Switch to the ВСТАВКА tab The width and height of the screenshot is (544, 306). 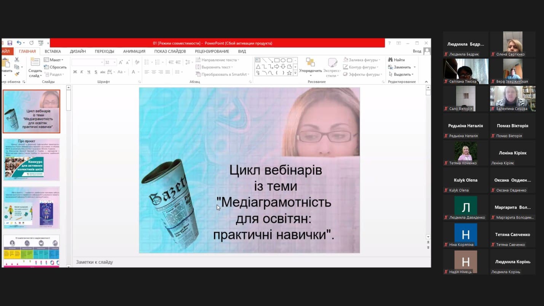(53, 51)
